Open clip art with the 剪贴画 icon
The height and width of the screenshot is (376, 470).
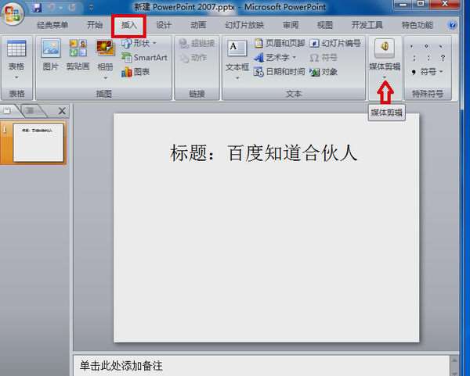(78, 48)
